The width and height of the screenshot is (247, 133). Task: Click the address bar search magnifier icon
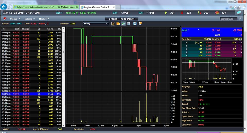pyautogui.click(x=52, y=7)
